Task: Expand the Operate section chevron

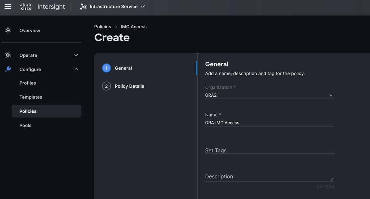Action: [x=76, y=55]
